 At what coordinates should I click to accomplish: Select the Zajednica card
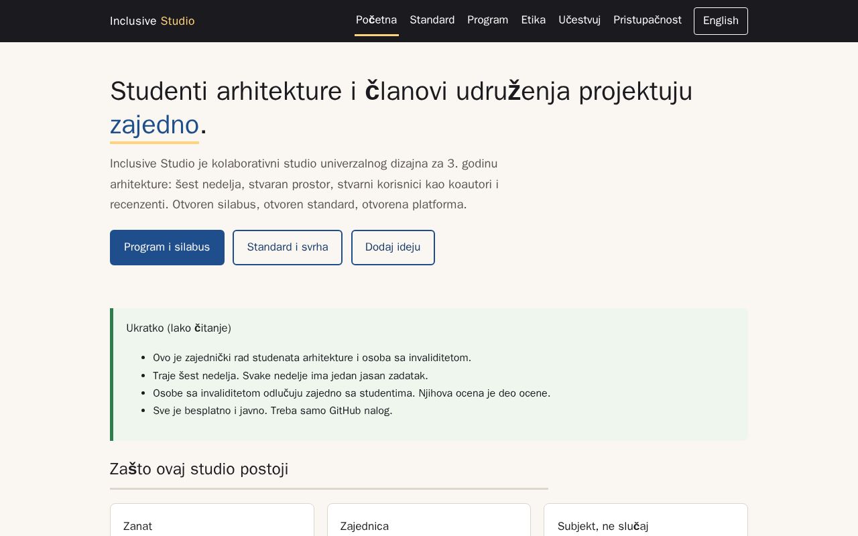429,520
